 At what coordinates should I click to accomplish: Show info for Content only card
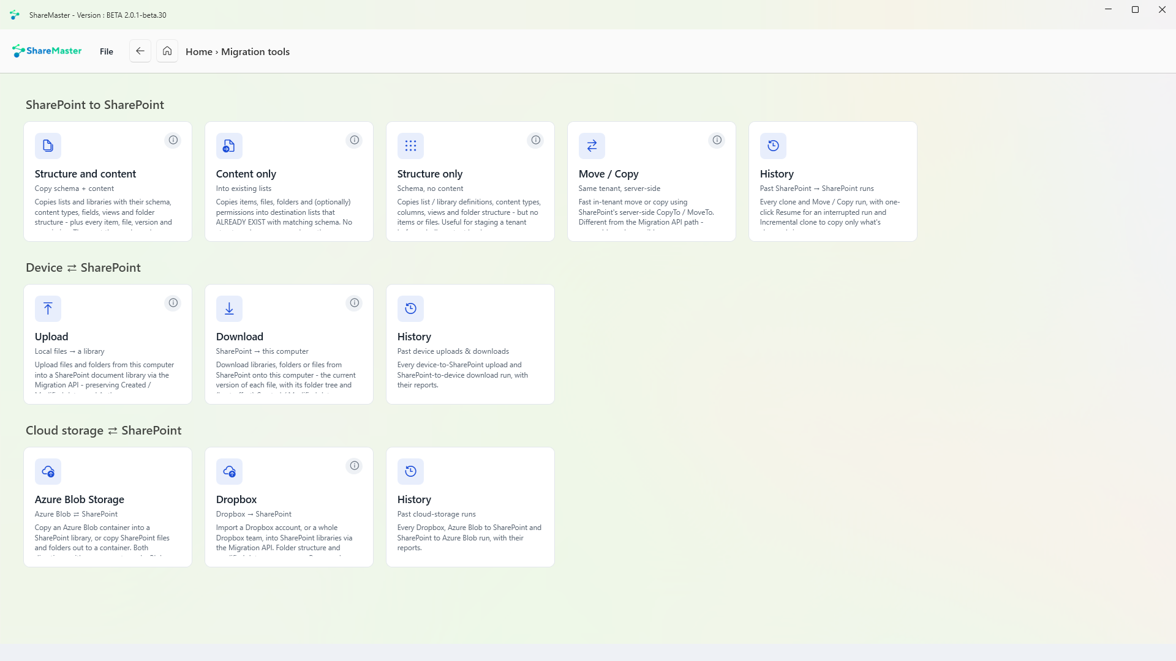pos(355,140)
